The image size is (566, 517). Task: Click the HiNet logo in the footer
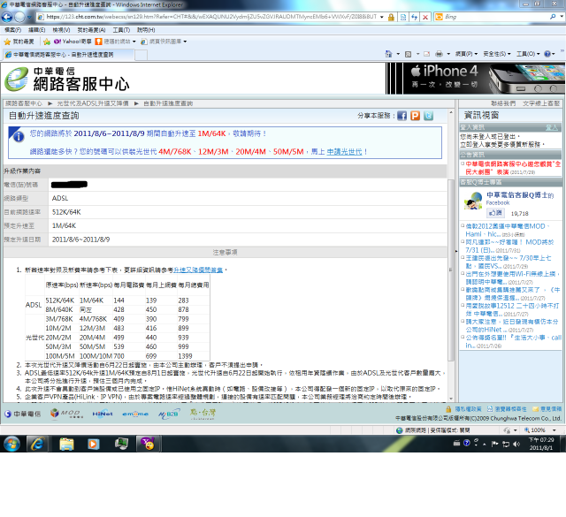103,414
